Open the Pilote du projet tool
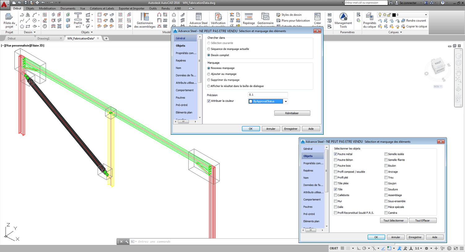The width and height of the screenshot is (465, 252). click(9, 20)
